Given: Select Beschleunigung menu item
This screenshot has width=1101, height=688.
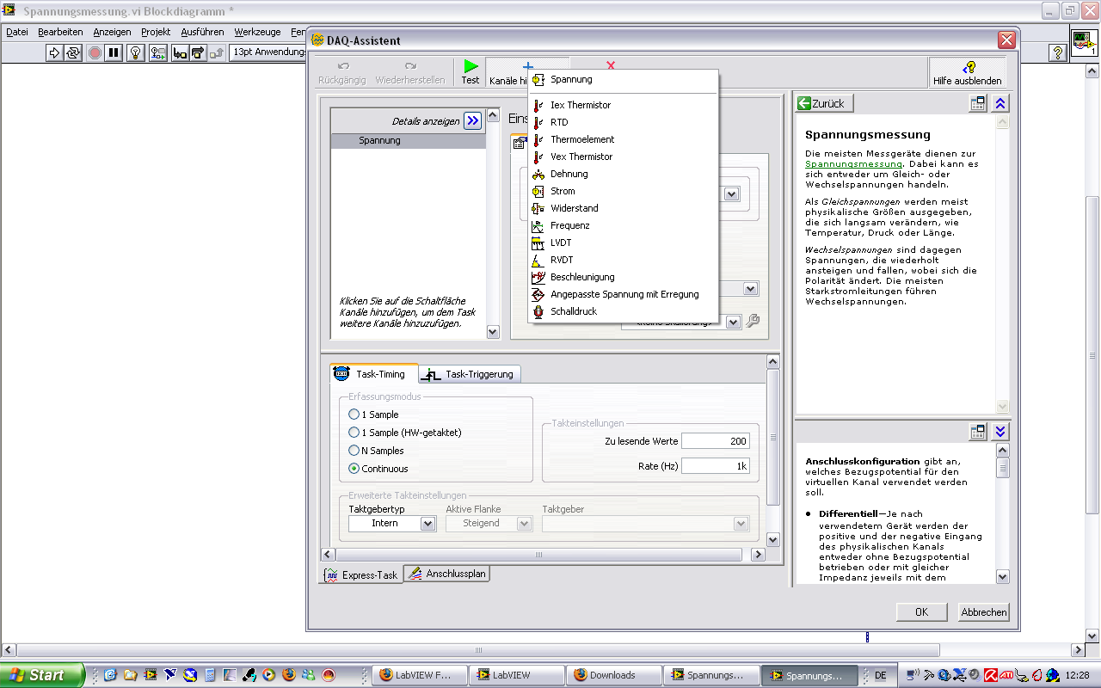Looking at the screenshot, I should (x=623, y=277).
